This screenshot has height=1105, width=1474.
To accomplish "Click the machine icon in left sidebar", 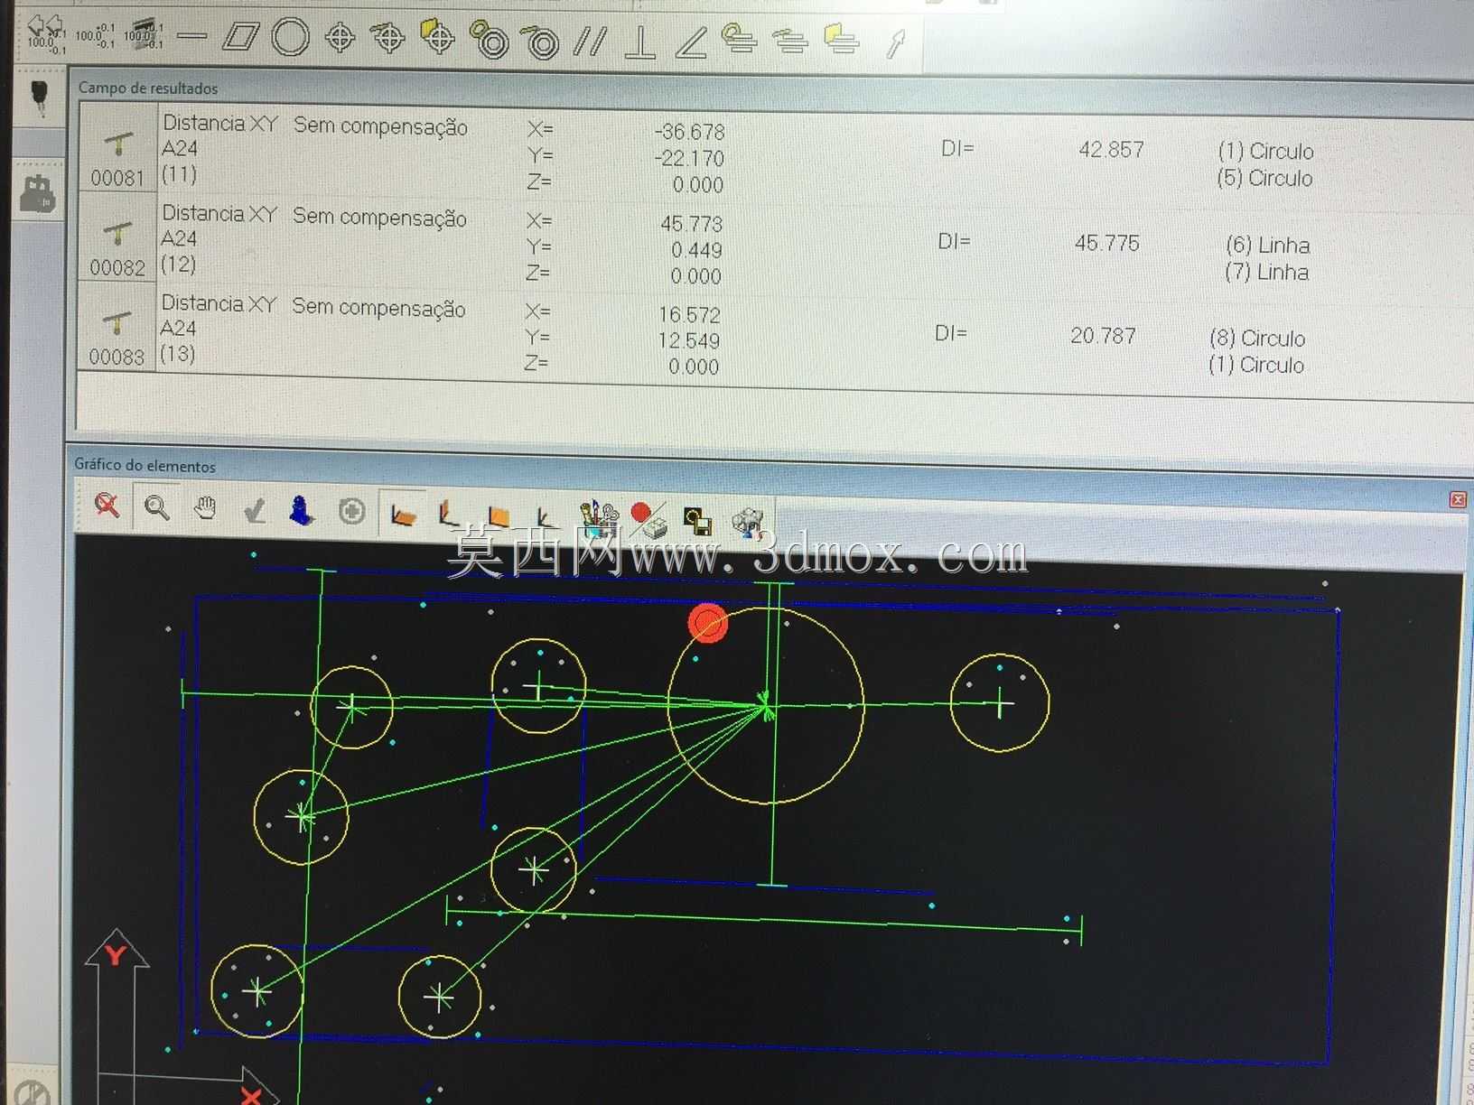I will coord(37,192).
